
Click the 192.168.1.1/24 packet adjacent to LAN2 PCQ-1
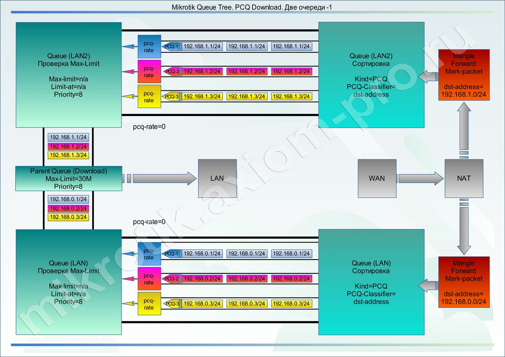(202, 47)
